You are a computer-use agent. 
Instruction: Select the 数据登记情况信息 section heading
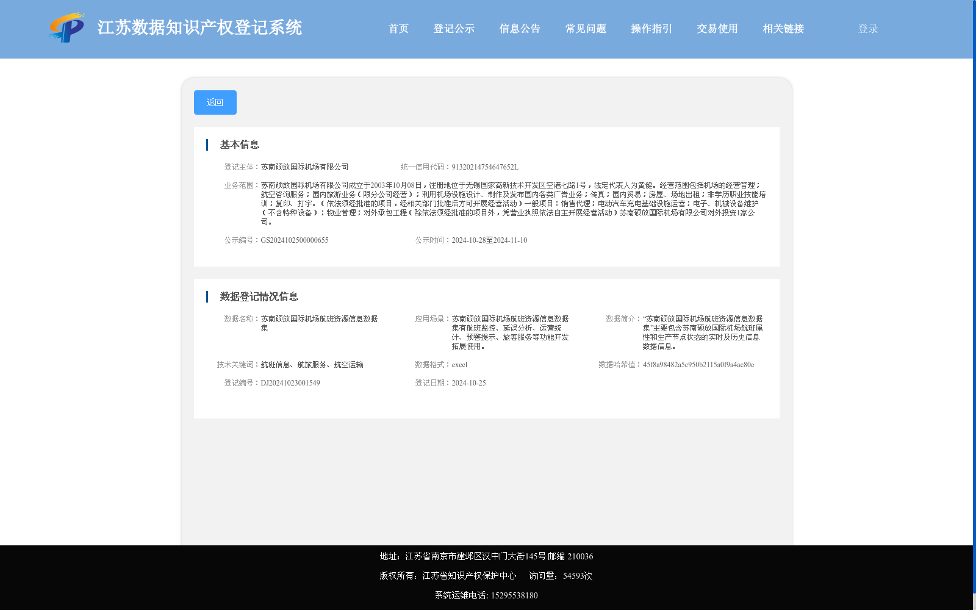click(259, 296)
